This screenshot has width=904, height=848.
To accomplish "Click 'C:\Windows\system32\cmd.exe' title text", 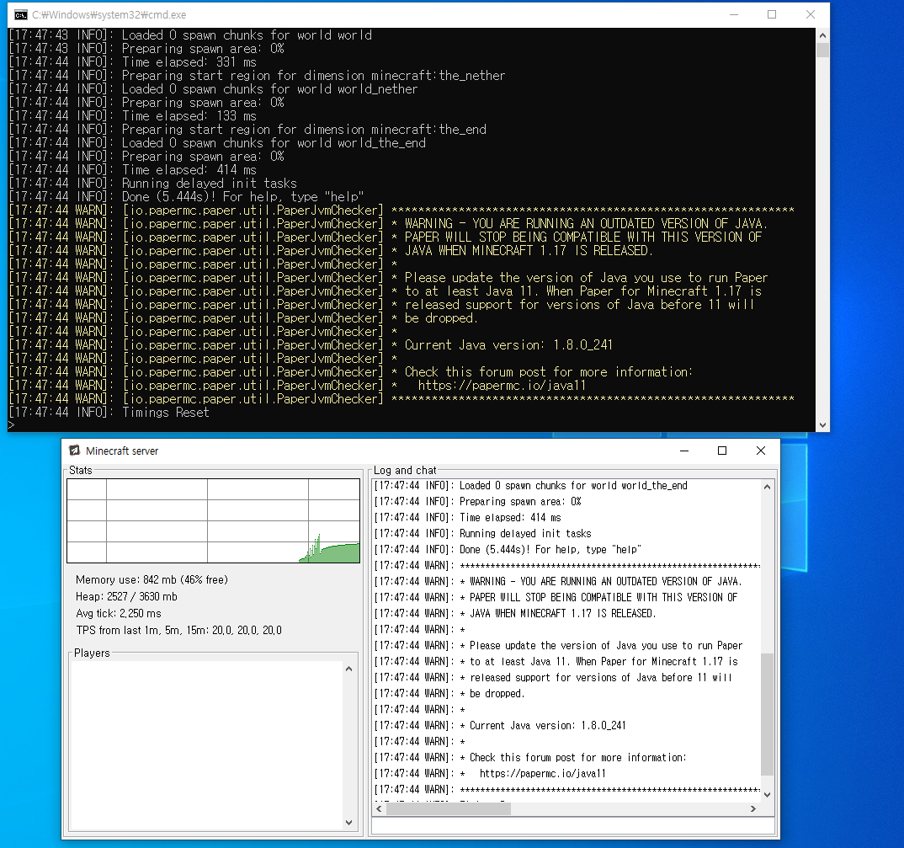I will click(109, 15).
